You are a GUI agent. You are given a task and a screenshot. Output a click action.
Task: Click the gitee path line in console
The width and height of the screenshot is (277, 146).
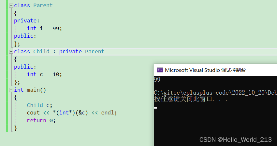click(215, 93)
